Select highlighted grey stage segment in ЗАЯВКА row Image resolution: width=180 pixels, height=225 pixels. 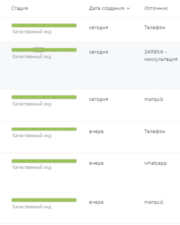[x=38, y=50]
